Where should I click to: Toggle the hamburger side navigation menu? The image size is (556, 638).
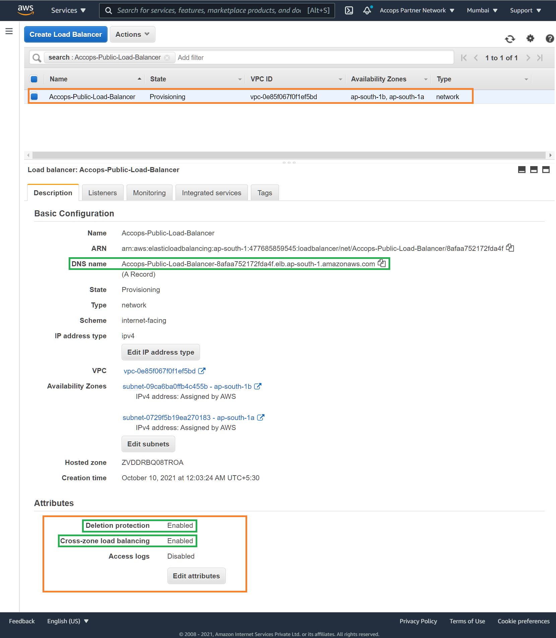pos(9,31)
